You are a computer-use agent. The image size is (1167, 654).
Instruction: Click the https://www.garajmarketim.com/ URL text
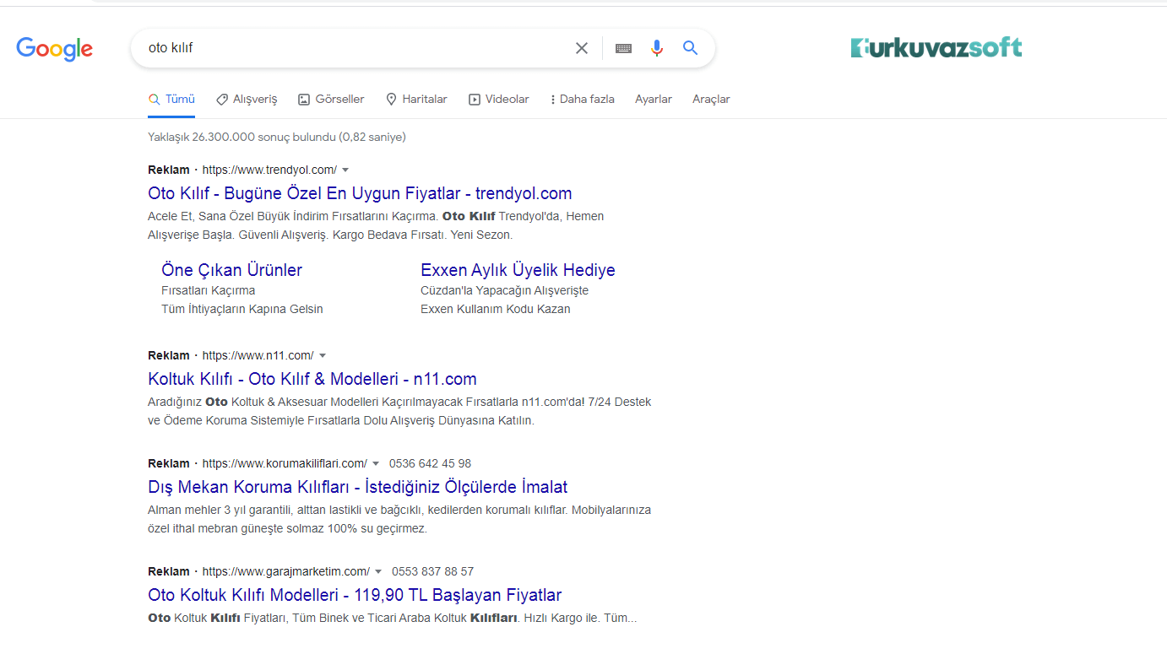[286, 571]
